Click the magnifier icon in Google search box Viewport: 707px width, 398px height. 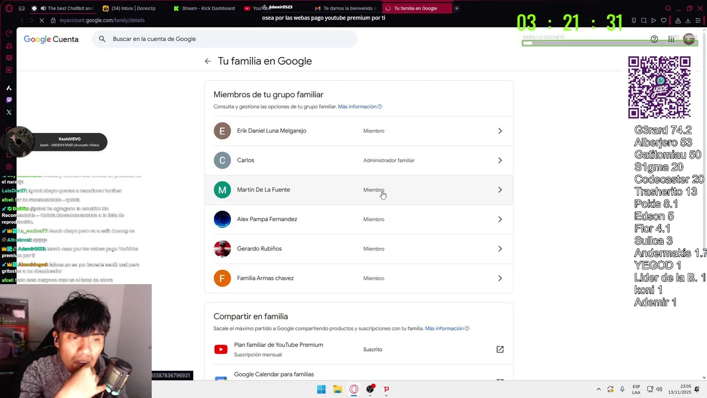click(102, 39)
